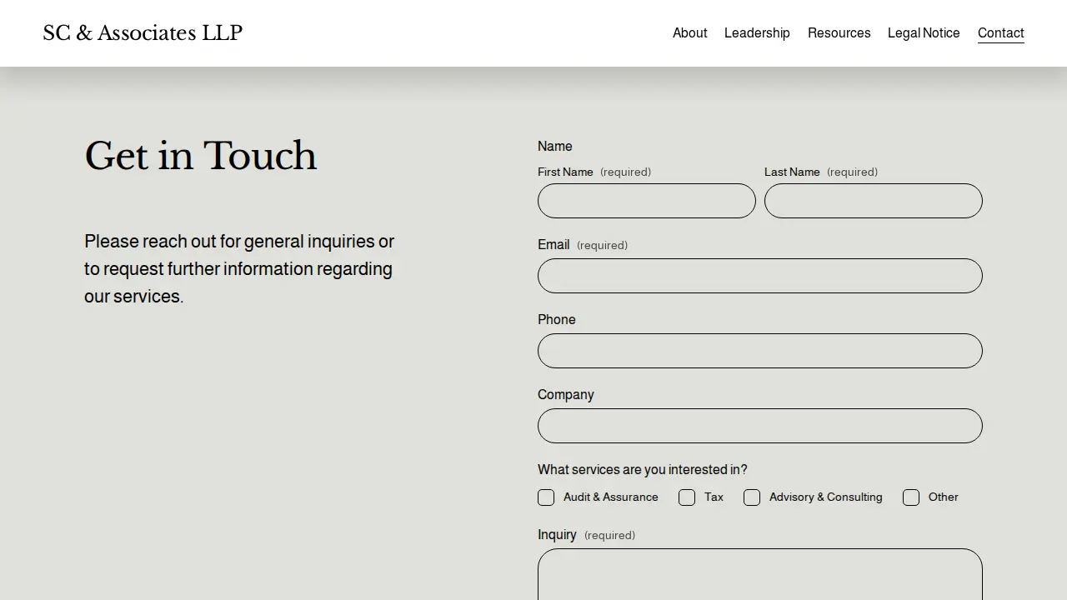Open the Resources menu item
1067x600 pixels.
(839, 33)
